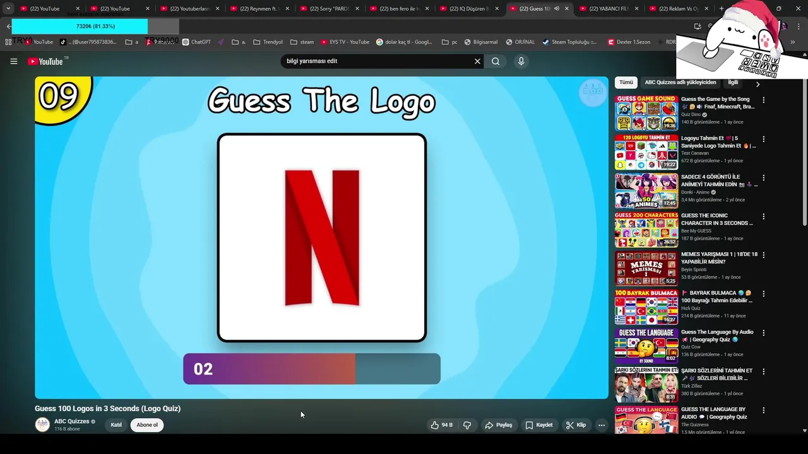
Task: Like the video with thumbs up
Action: (441, 425)
